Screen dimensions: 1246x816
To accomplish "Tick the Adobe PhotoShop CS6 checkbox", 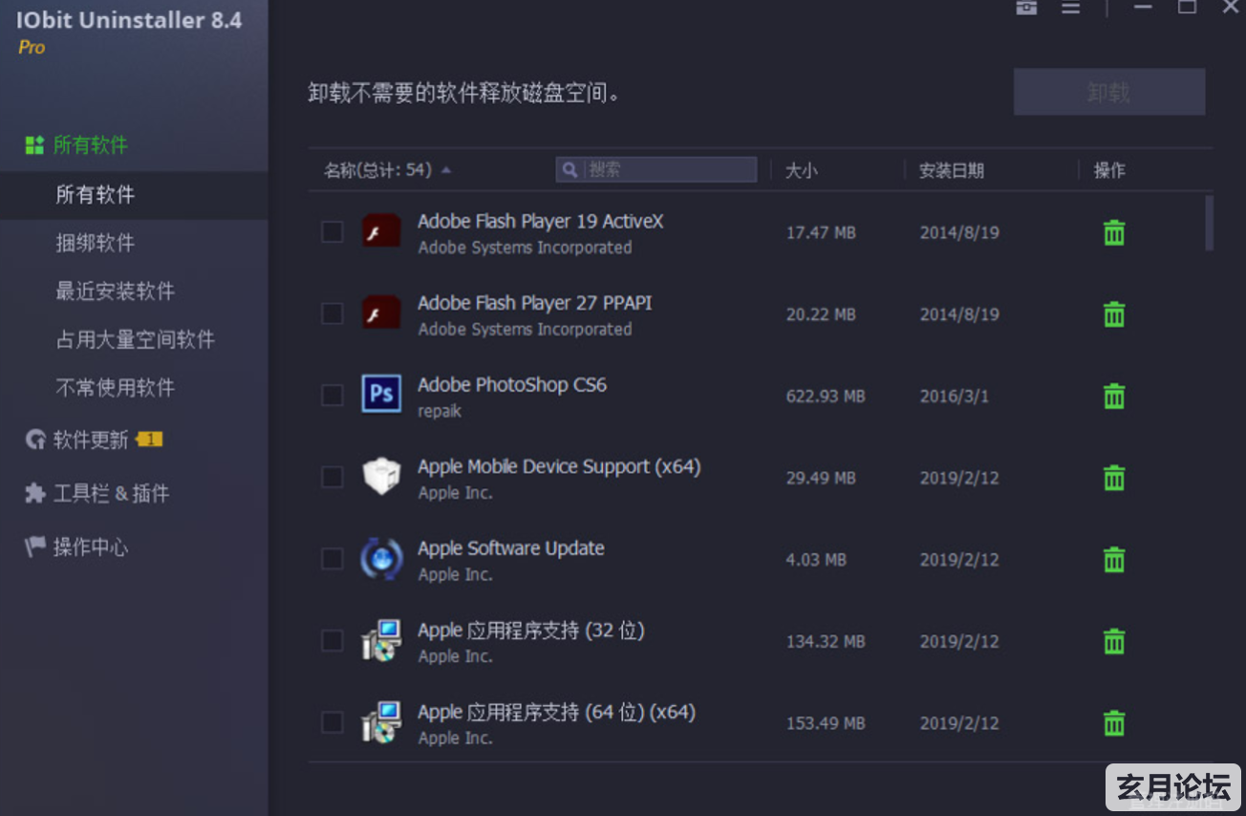I will (333, 395).
